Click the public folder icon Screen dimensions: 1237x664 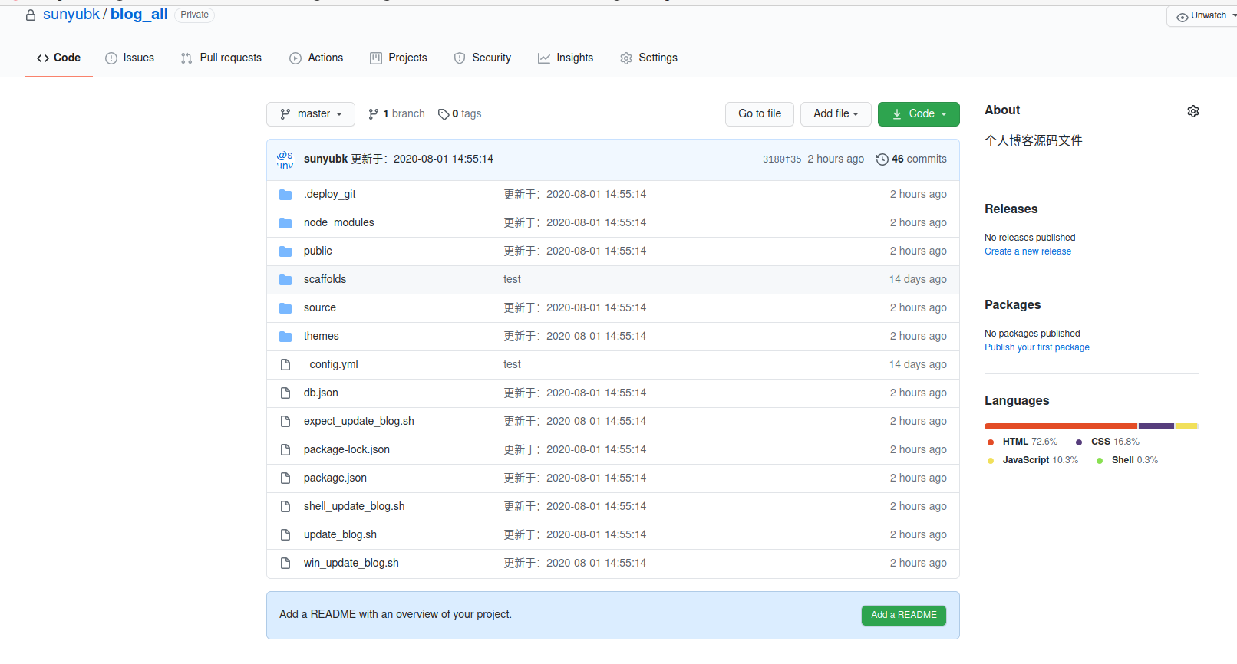click(285, 251)
